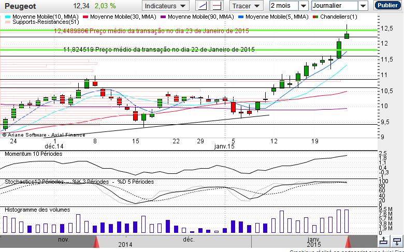Click the Momentum 10 Périodes panel label
The height and width of the screenshot is (252, 404).
point(34,154)
